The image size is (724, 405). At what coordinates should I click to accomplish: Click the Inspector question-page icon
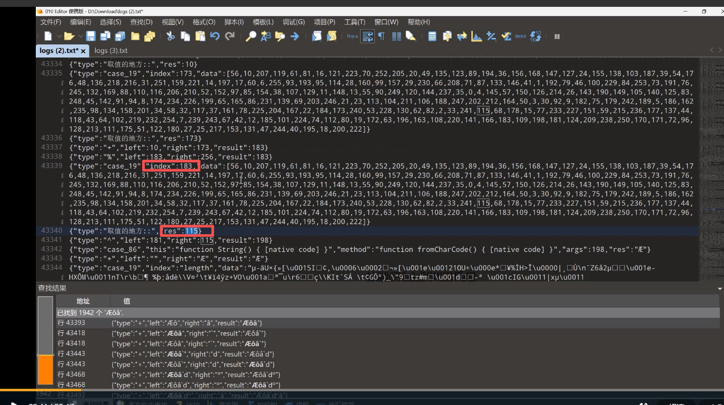447,36
